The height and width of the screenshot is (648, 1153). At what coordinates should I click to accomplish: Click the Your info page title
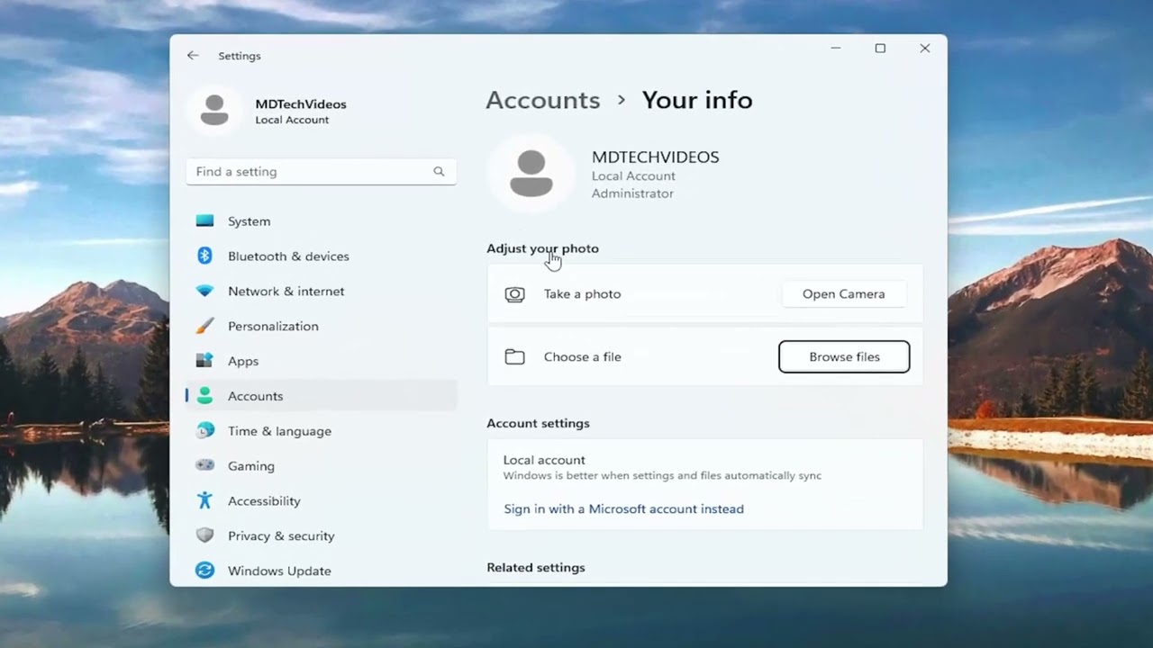click(697, 100)
